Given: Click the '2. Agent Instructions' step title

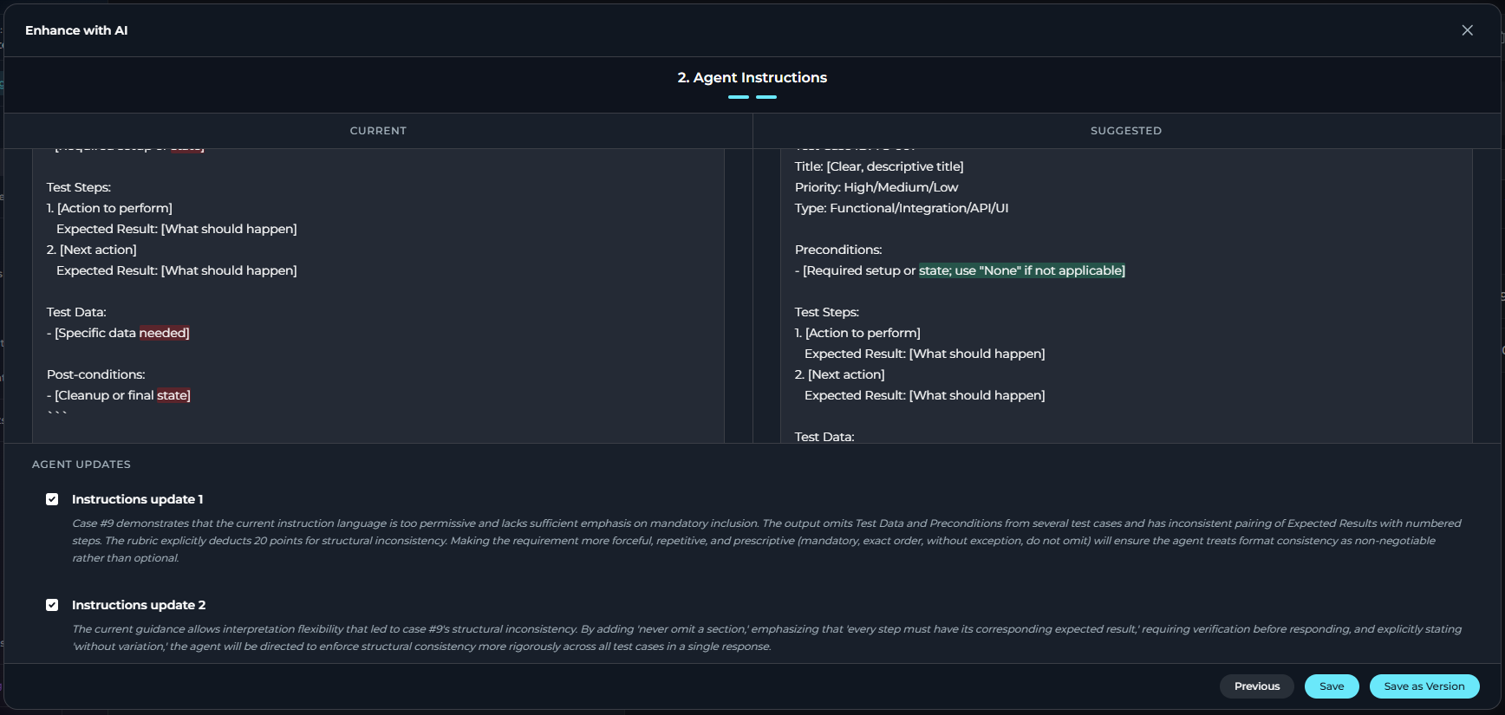Looking at the screenshot, I should [752, 78].
